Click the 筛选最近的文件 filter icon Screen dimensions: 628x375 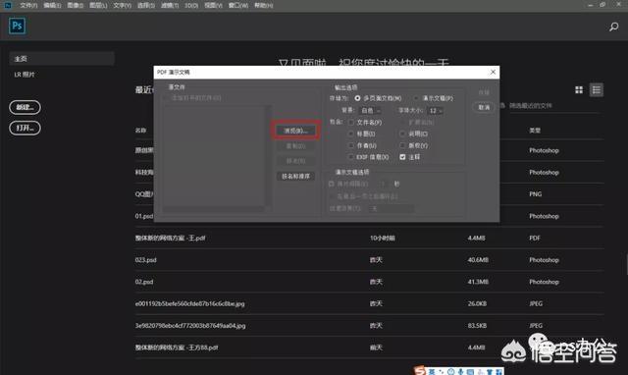point(502,106)
